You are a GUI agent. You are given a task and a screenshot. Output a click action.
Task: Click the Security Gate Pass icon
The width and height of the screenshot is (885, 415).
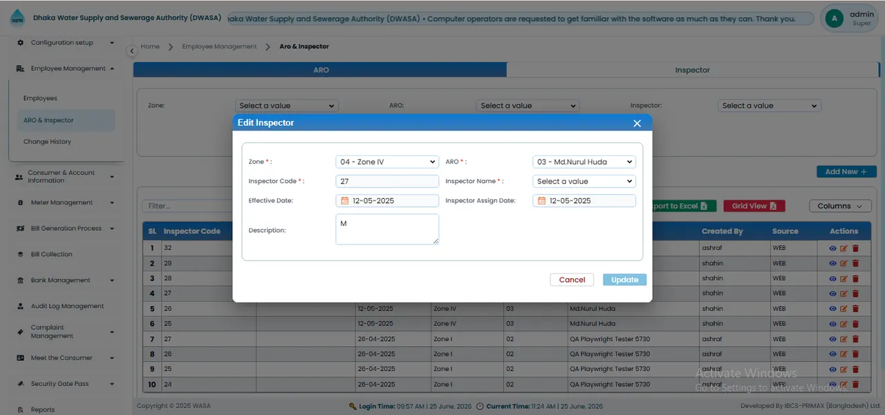pos(19,384)
